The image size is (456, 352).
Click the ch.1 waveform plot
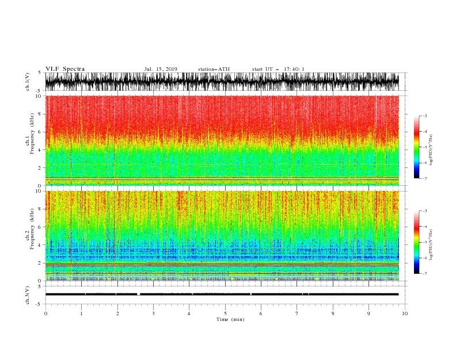(222, 82)
